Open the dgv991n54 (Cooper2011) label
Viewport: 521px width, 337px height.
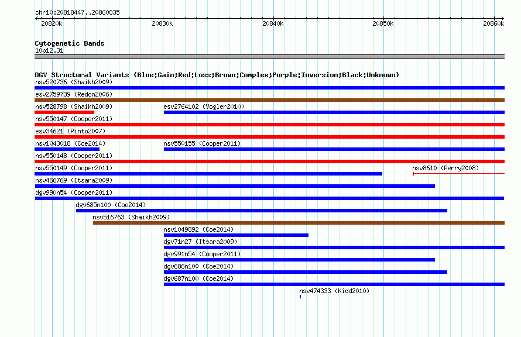point(202,254)
